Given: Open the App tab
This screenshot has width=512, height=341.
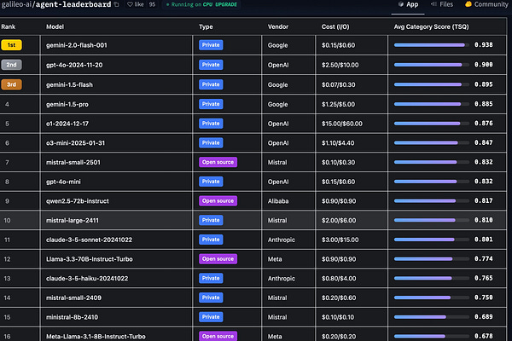Looking at the screenshot, I should point(408,4).
